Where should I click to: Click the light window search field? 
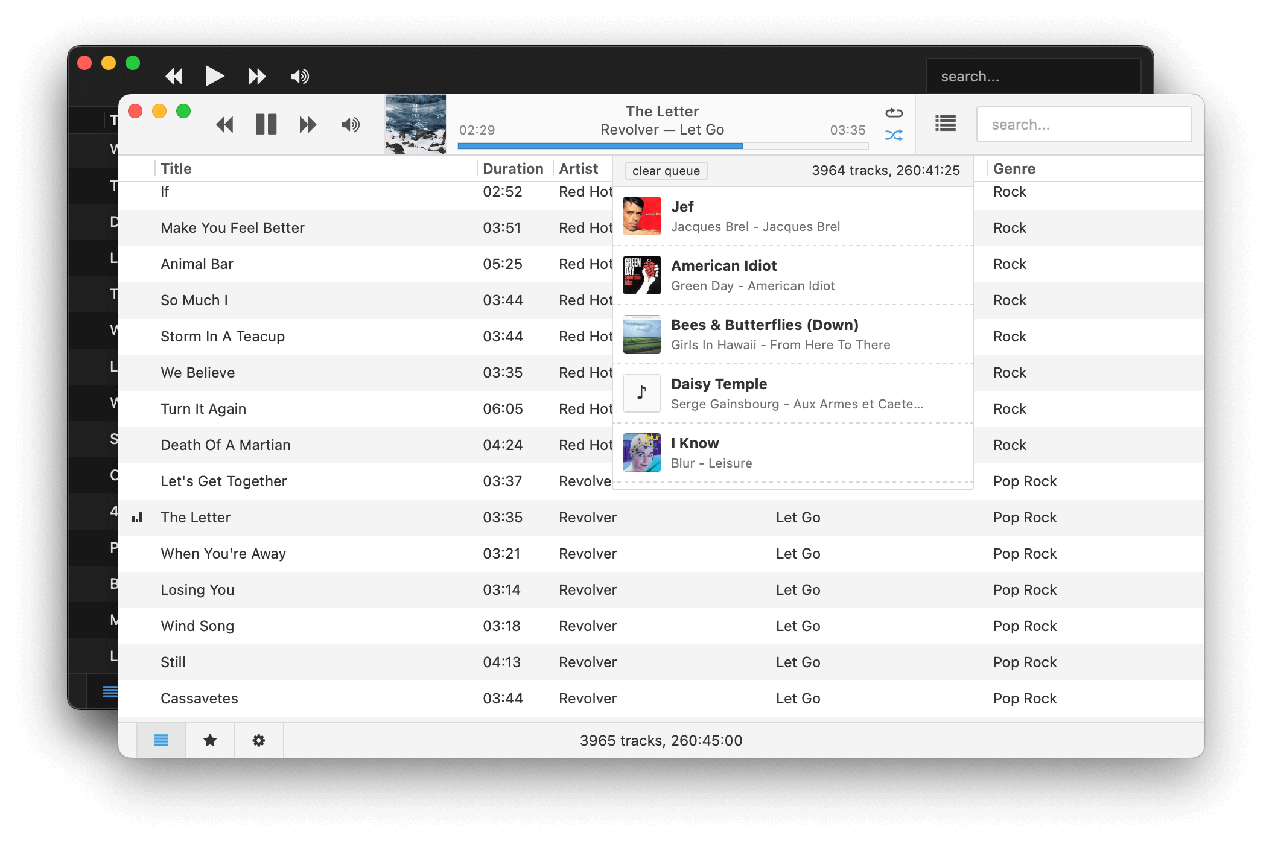pyautogui.click(x=1084, y=125)
